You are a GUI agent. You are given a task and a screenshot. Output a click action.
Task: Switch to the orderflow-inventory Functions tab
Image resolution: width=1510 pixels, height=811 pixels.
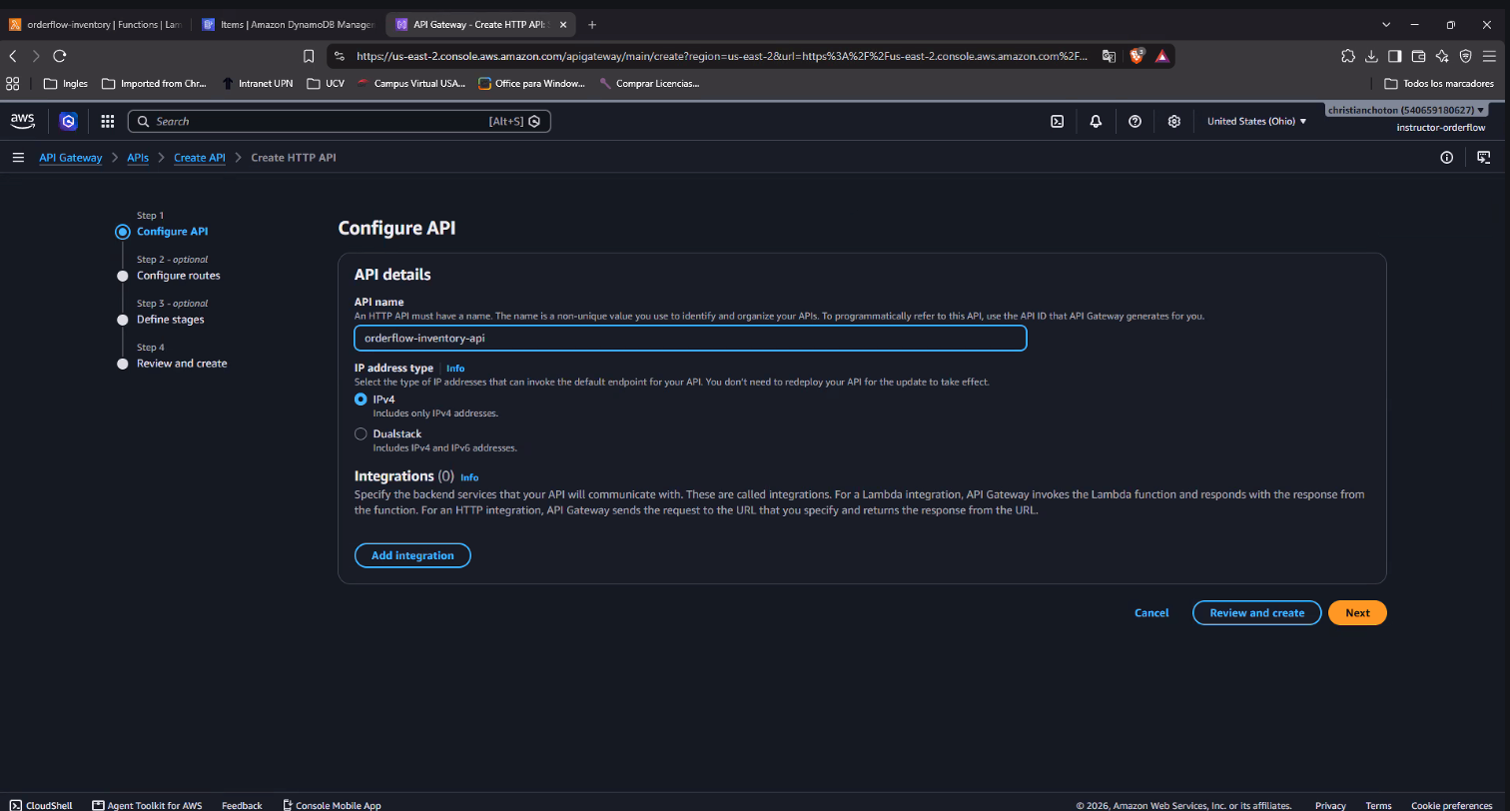pos(96,24)
